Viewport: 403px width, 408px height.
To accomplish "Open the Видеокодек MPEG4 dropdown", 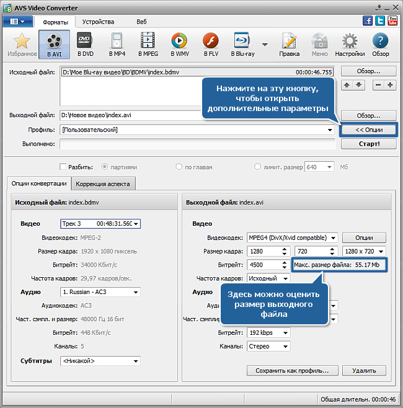I will 293,238.
